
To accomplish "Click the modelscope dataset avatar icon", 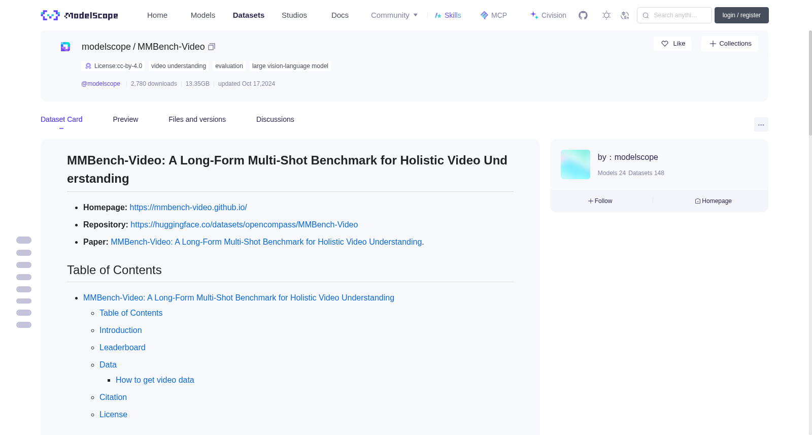I will 65,47.
